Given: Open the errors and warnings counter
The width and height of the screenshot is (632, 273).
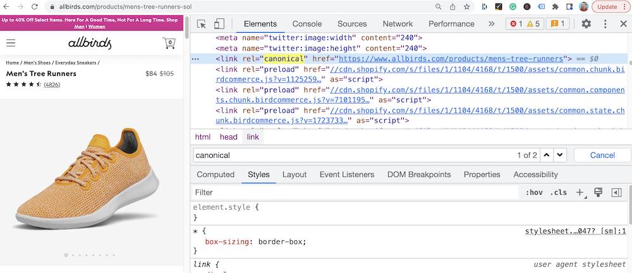Looking at the screenshot, I should click(525, 24).
